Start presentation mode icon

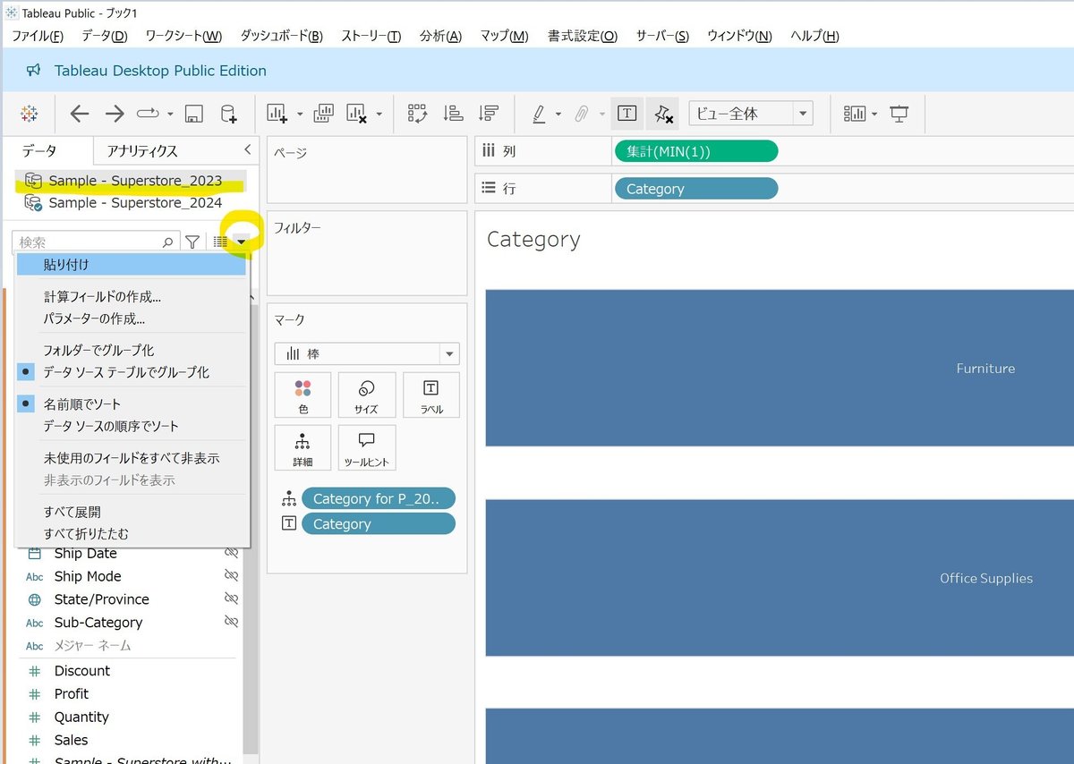point(899,114)
